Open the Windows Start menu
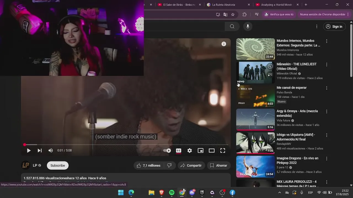This screenshot has width=353, height=198. (x=121, y=193)
